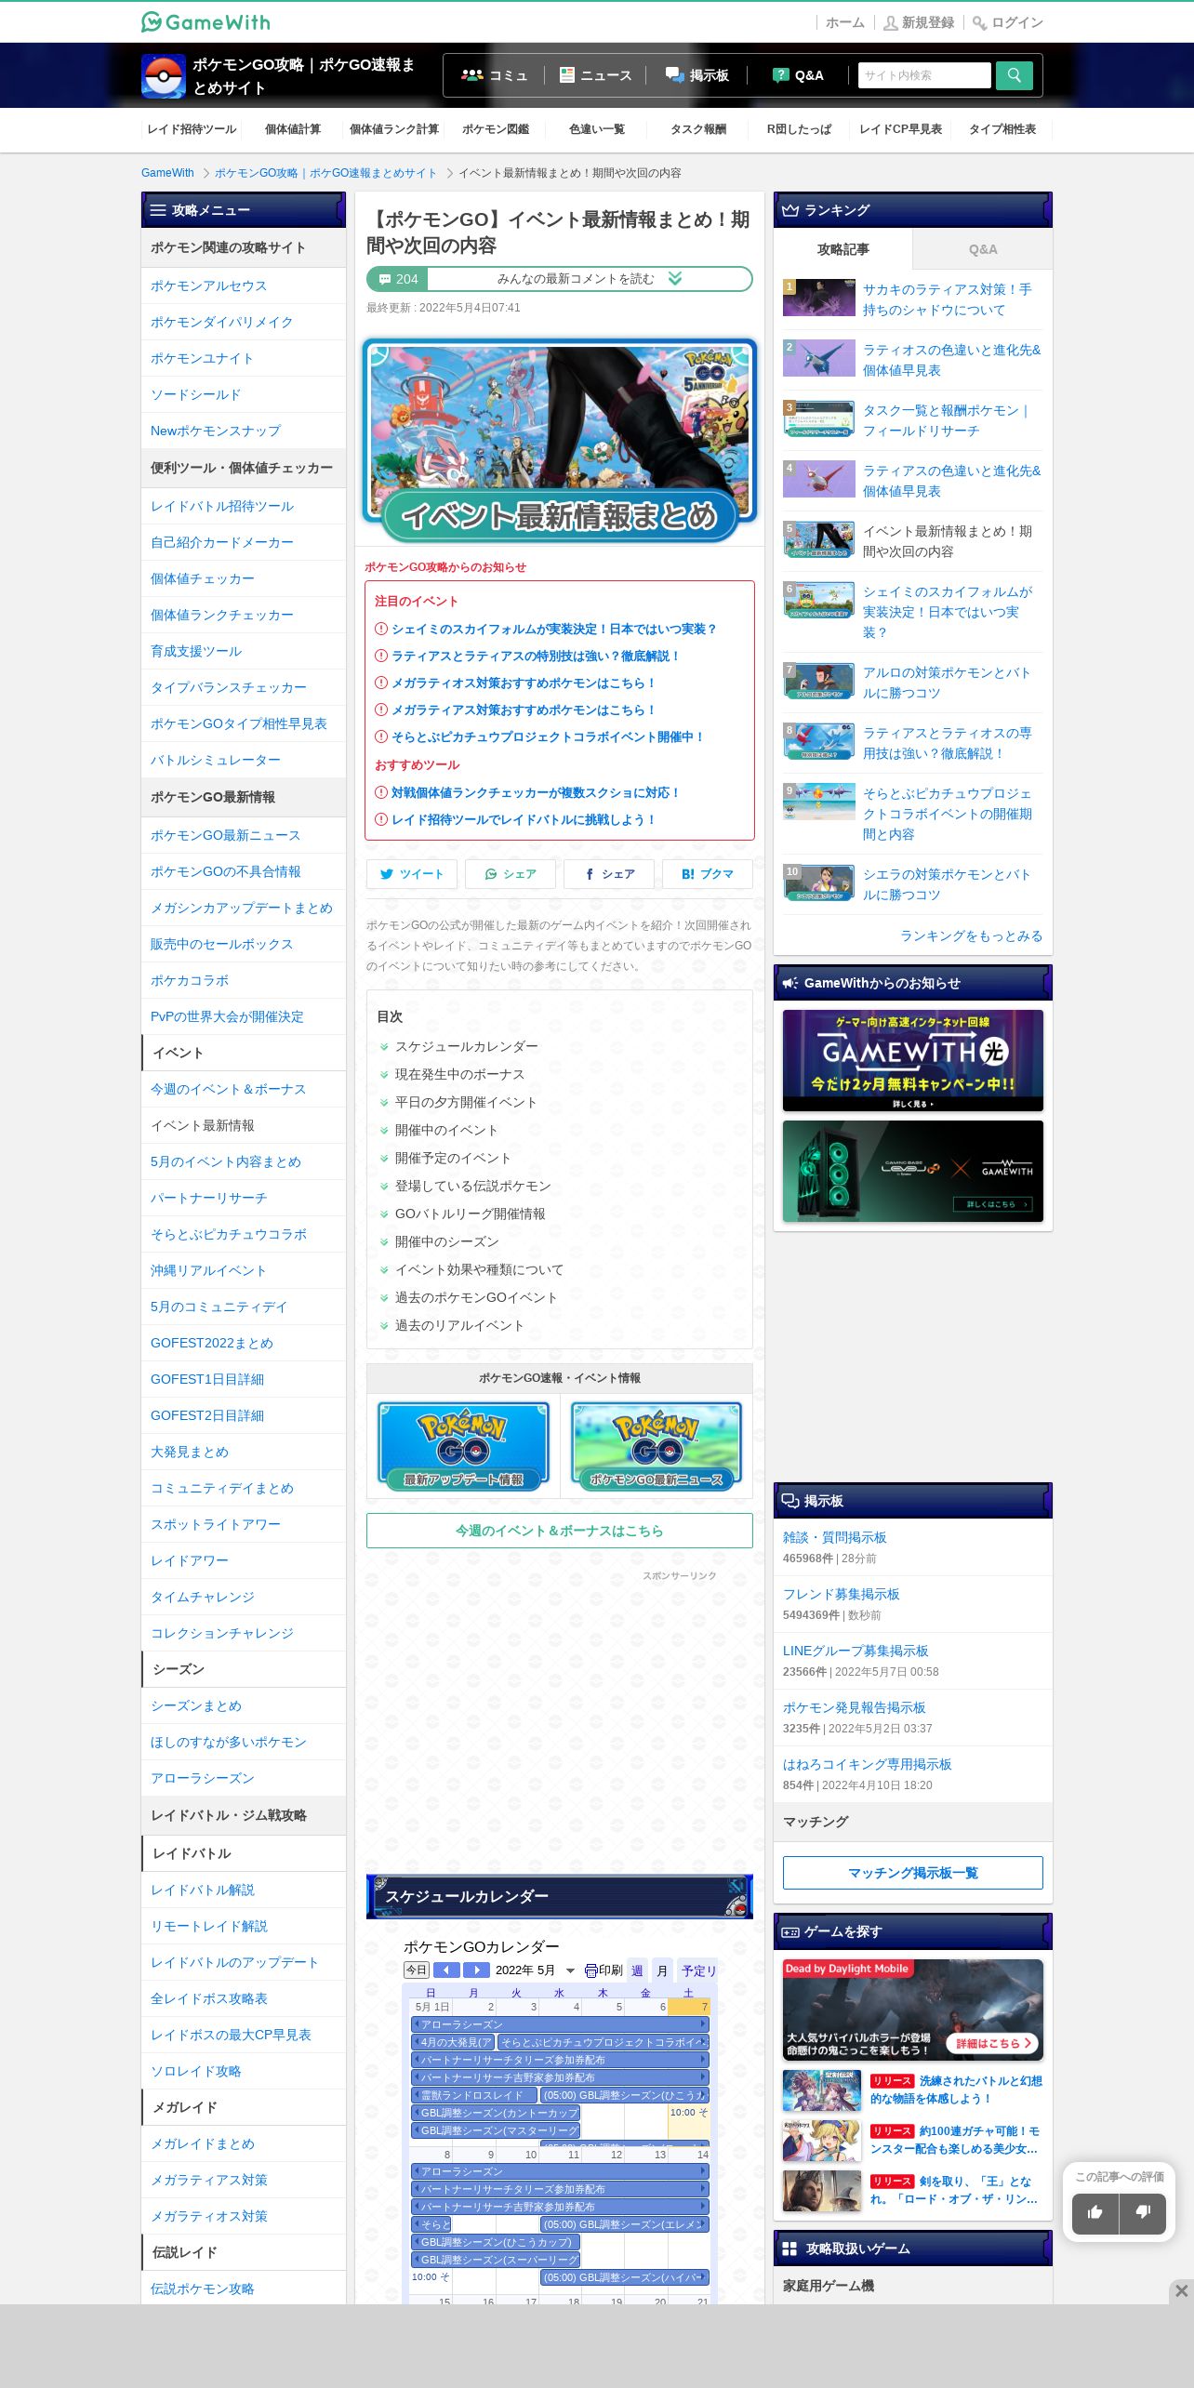Switch ranking to 攻略記事 tab
Screen dimensions: 1194x2388
(843, 249)
